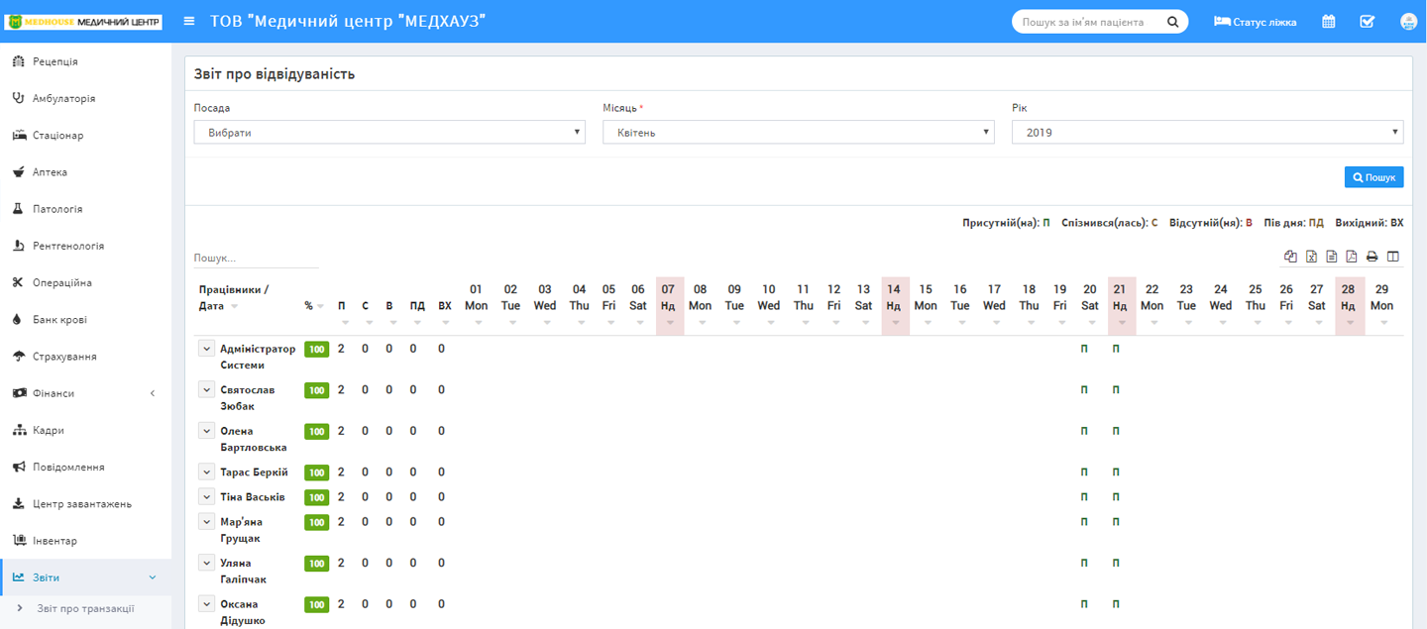
Task: Open the Патологія menu
Action: click(x=85, y=209)
